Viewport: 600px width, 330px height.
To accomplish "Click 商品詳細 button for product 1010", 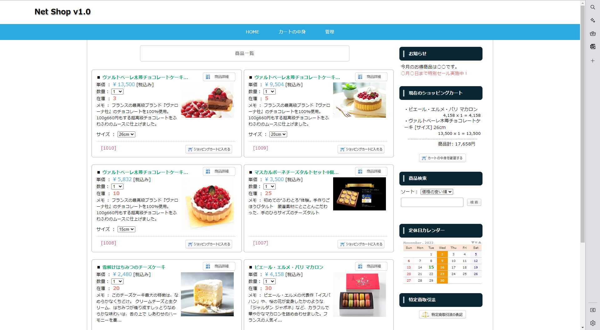I will (219, 77).
